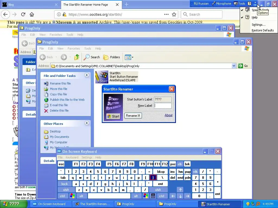Collapse the File and Folder Tasks panel
The image size is (278, 208).
pyautogui.click(x=87, y=75)
